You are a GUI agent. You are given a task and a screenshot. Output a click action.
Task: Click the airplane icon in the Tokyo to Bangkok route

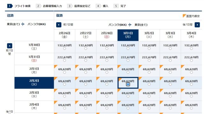click(23, 24)
